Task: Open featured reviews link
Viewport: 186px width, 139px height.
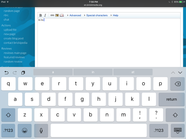Action: (x=14, y=57)
